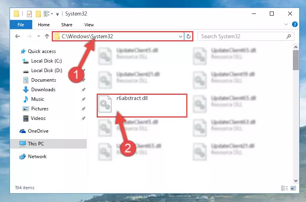The height and width of the screenshot is (202, 306).
Task: Click the pin icon beside Downloads
Action: 83,90
